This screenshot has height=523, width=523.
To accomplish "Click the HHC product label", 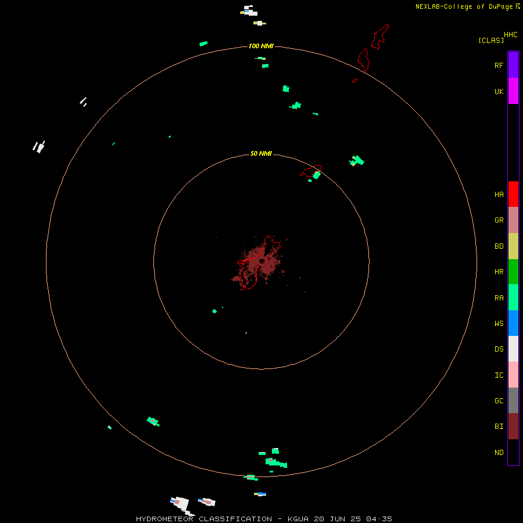I will 510,35.
